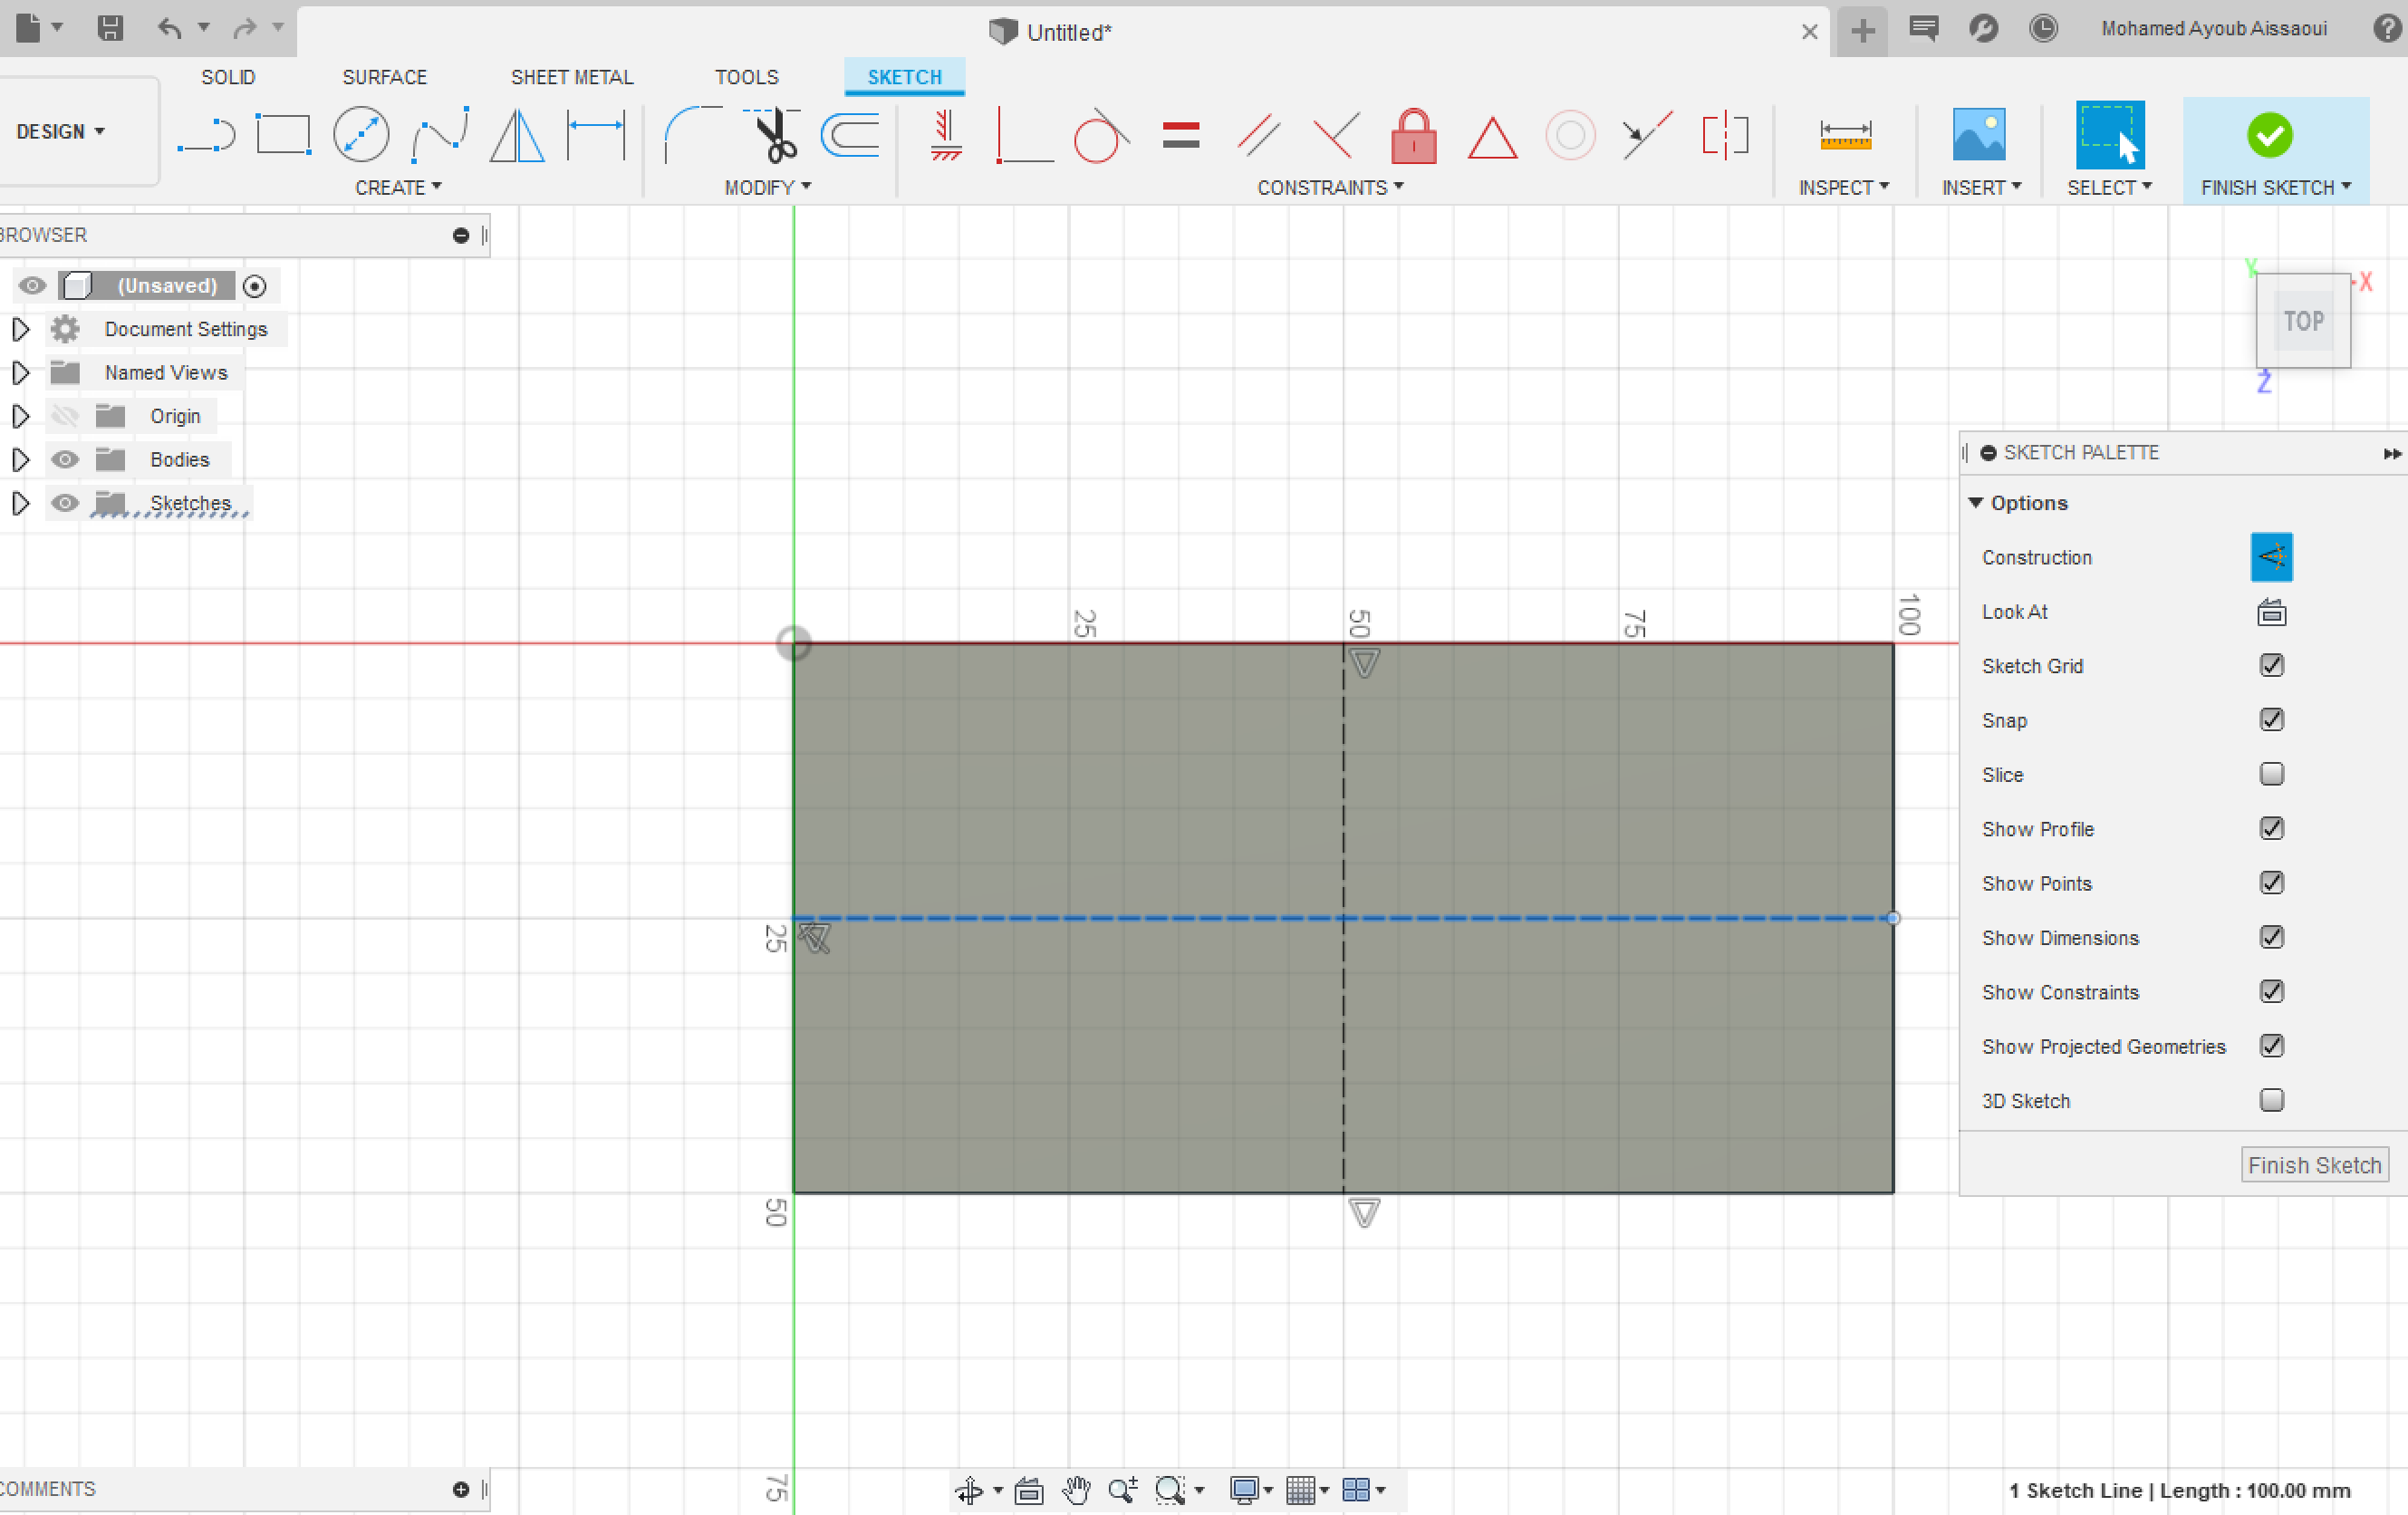This screenshot has height=1515, width=2408.
Task: Activate the Center Diameter Circle tool
Action: 361,135
